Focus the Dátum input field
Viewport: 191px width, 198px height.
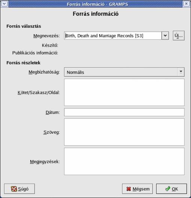click(124, 112)
